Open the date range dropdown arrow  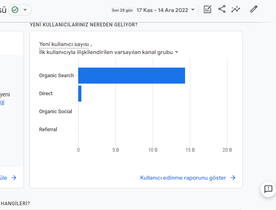point(193,10)
